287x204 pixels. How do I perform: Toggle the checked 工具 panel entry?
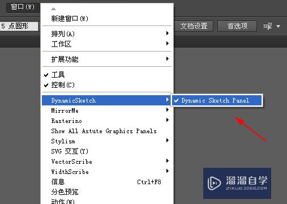click(x=107, y=75)
